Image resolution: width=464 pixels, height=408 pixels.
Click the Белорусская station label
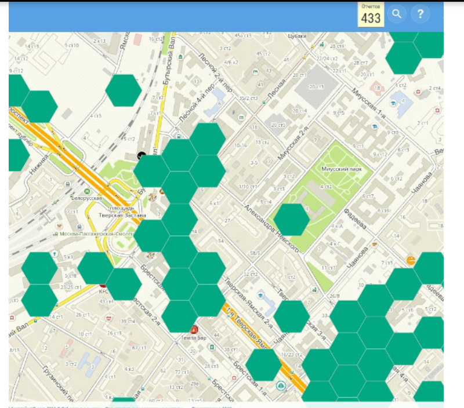click(x=86, y=198)
